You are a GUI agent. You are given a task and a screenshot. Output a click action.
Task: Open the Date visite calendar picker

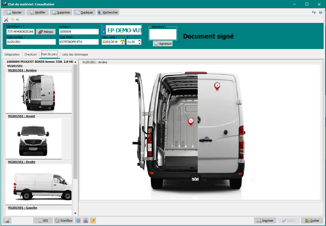coord(122,42)
